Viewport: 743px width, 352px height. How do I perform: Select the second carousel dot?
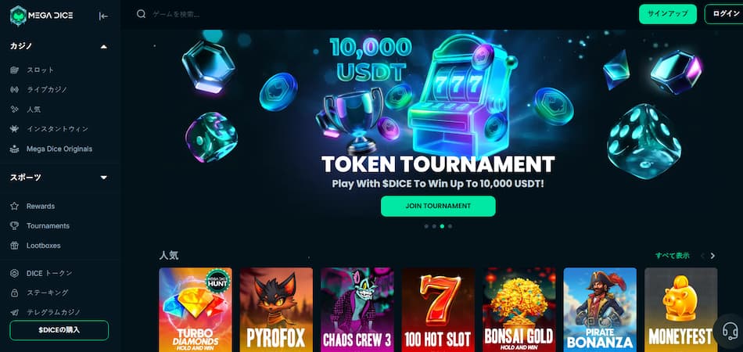coord(434,226)
